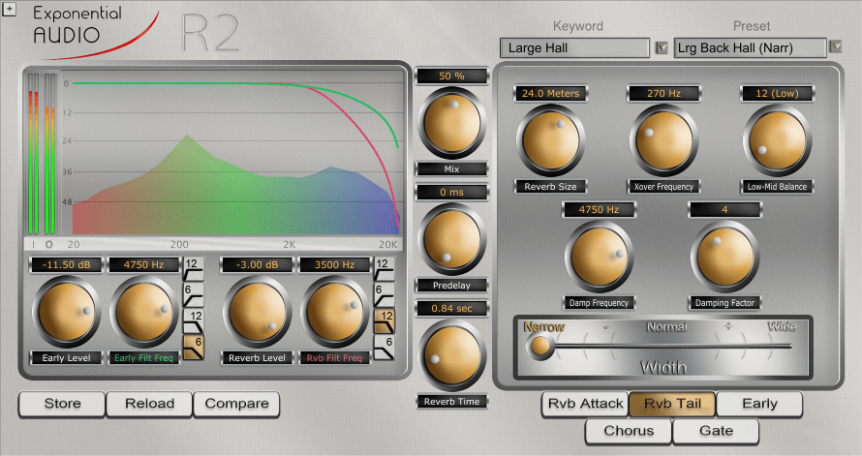This screenshot has height=456, width=862.
Task: Select the reverb filter 6 dB high-pass slope
Action: click(x=384, y=295)
